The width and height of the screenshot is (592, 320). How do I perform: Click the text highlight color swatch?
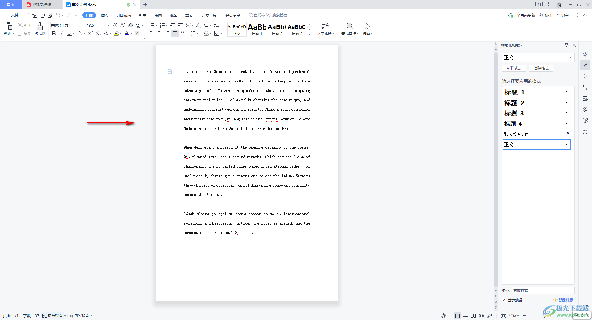point(116,33)
